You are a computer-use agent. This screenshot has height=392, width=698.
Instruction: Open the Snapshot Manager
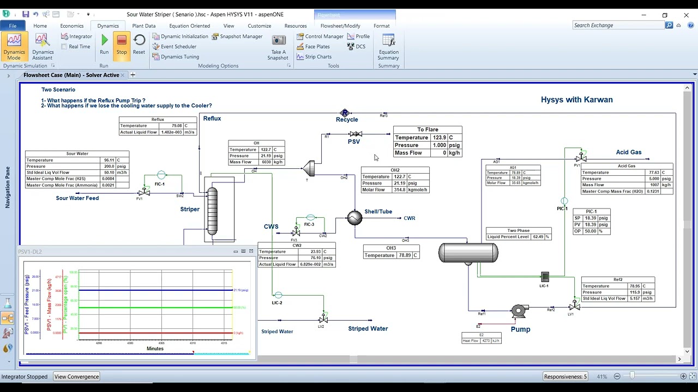point(237,36)
